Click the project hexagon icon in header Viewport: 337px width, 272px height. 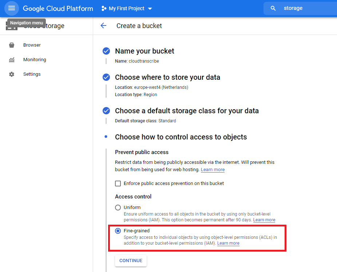tap(104, 8)
